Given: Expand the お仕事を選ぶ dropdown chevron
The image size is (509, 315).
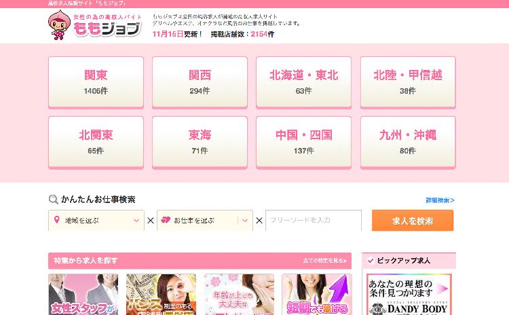Looking at the screenshot, I should pos(245,221).
